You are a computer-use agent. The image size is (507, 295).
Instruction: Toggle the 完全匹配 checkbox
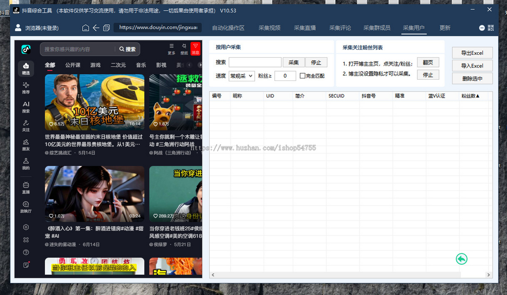pyautogui.click(x=303, y=76)
